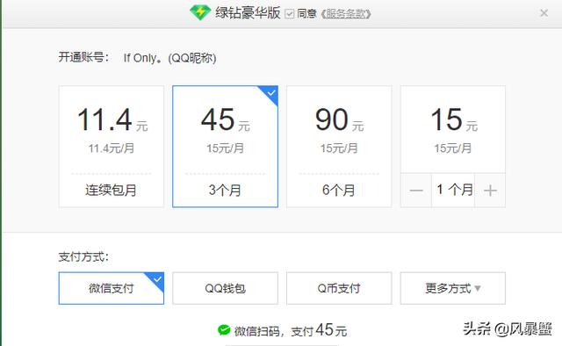This screenshot has height=346, width=562.
Task: Click the 1个月 month count field
Action: (x=453, y=191)
